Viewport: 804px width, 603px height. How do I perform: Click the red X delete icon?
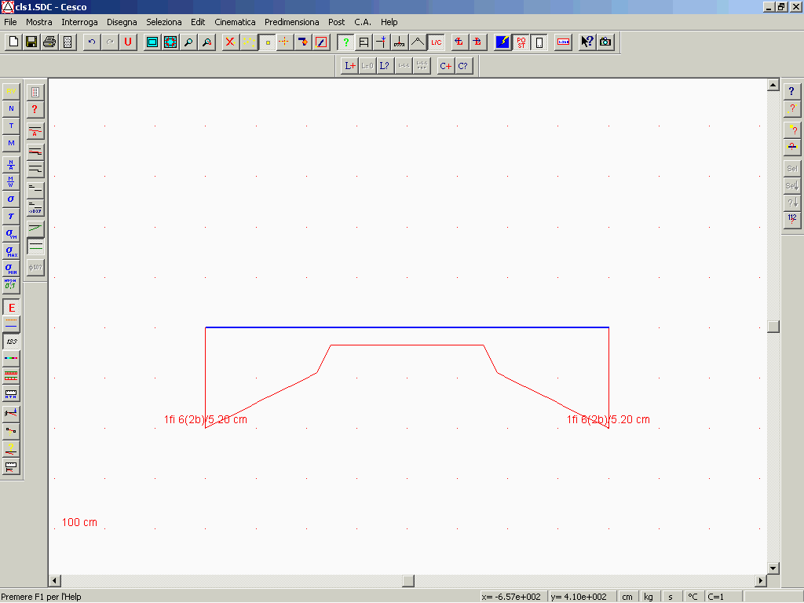pyautogui.click(x=230, y=42)
